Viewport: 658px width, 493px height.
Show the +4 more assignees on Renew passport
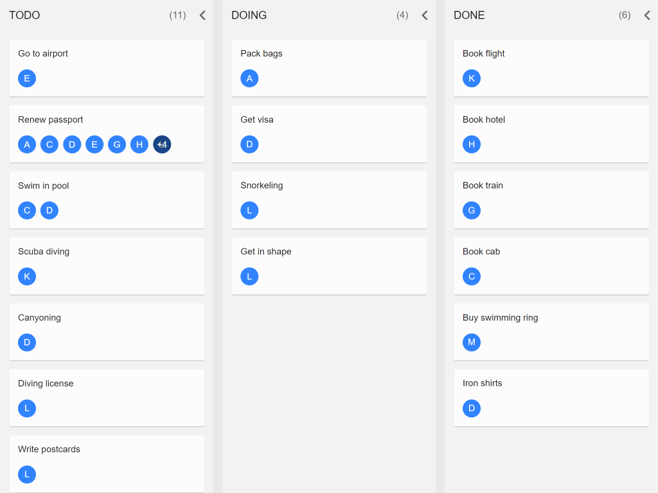pyautogui.click(x=162, y=144)
